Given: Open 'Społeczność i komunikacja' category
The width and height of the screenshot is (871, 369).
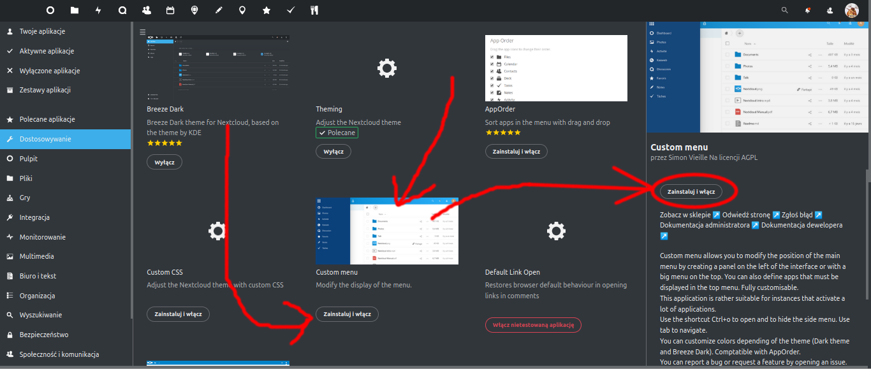Looking at the screenshot, I should (65, 354).
